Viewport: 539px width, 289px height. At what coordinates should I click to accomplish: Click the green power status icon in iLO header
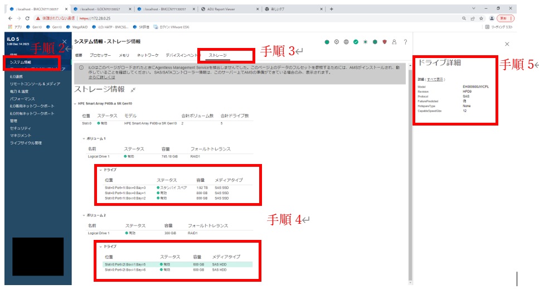[327, 42]
